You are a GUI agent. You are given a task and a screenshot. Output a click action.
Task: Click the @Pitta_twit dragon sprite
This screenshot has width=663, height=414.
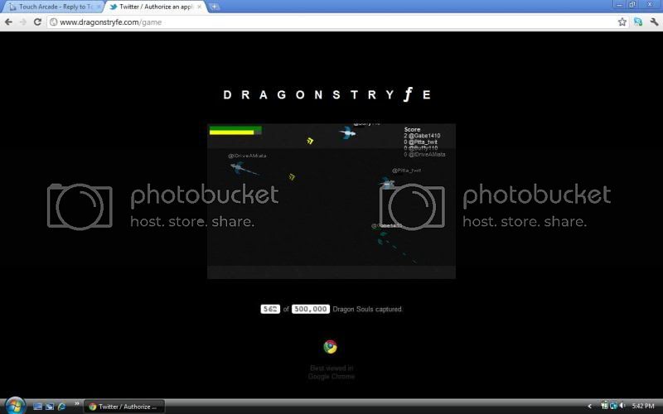pyautogui.click(x=387, y=183)
